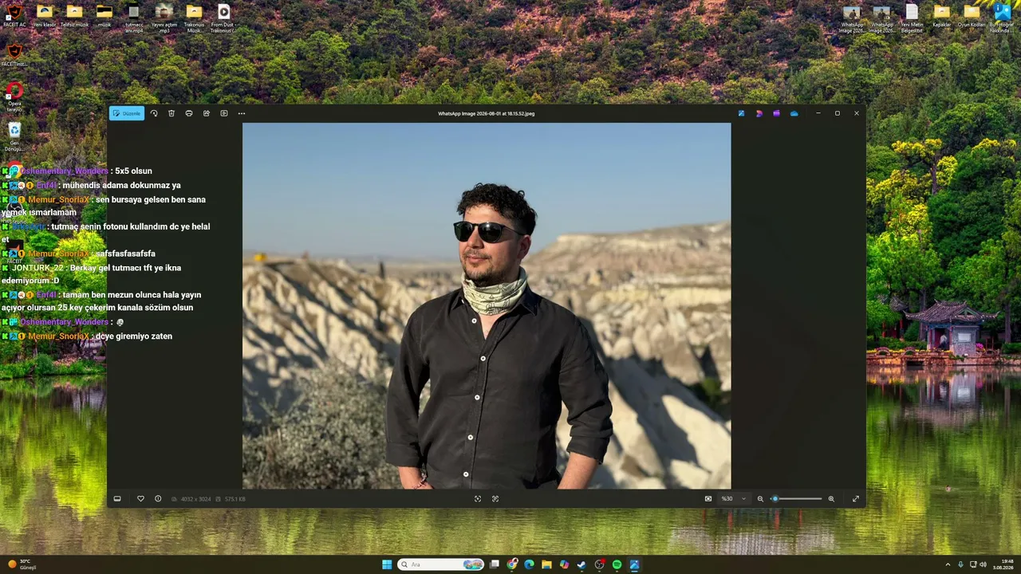Click the Düzenle edit button in Photos

pos(127,113)
